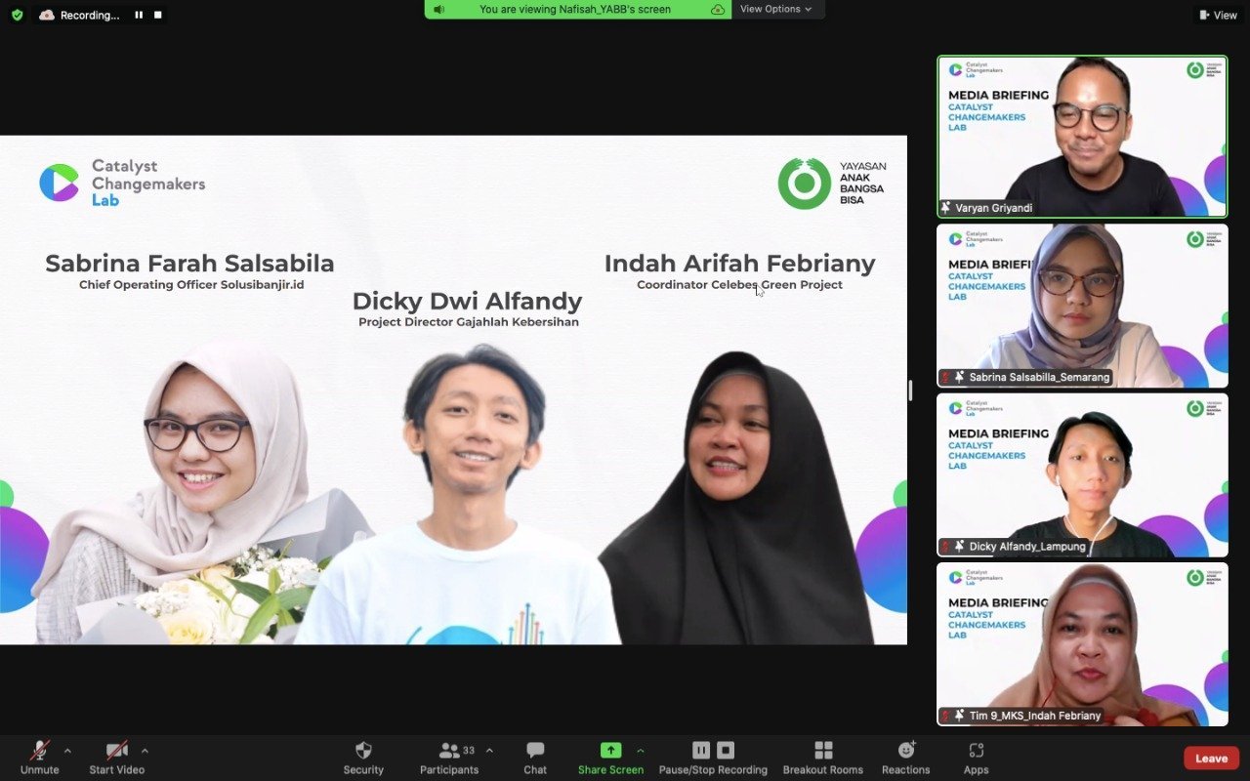Click the green Share Screen button
The image size is (1250, 781).
610,758
